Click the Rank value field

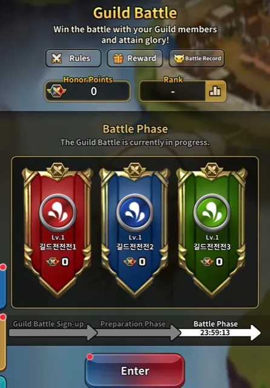point(173,92)
